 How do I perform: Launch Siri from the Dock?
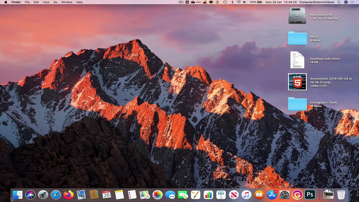click(30, 194)
